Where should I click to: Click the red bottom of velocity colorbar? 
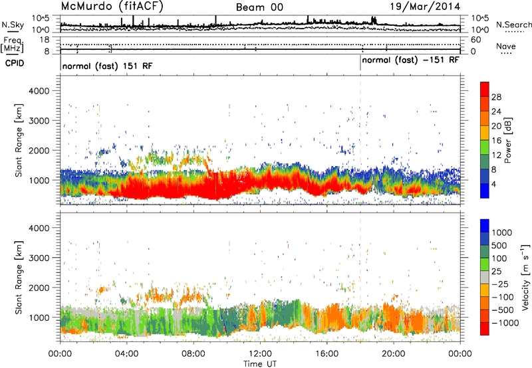click(x=485, y=329)
